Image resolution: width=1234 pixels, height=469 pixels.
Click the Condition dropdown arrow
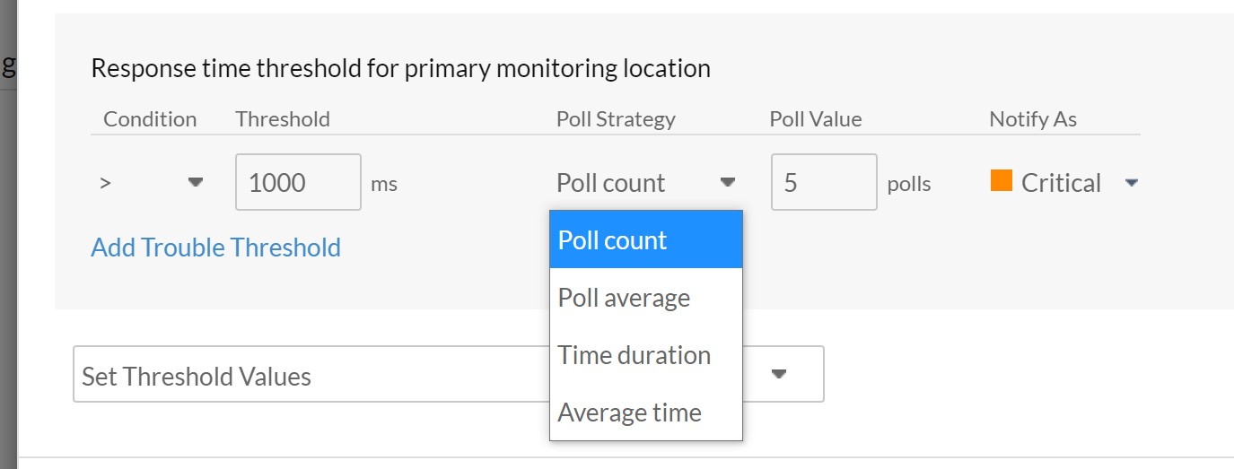point(195,183)
